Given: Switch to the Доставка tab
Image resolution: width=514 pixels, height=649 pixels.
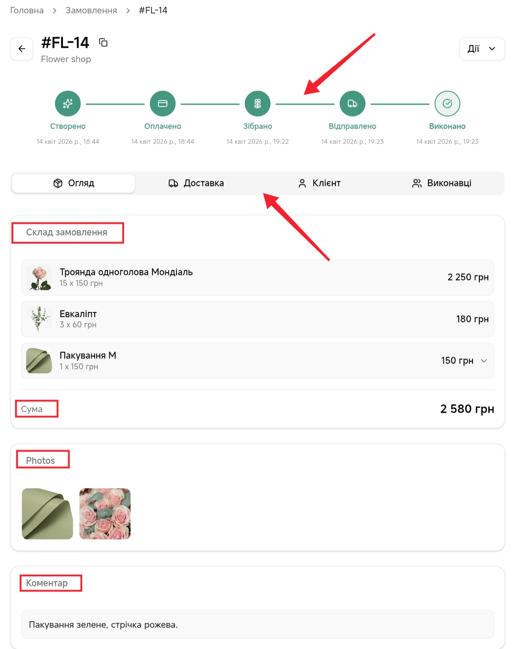Looking at the screenshot, I should 197,183.
